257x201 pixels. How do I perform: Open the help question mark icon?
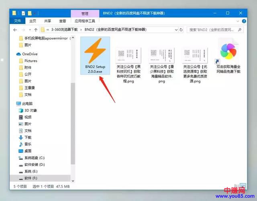tap(244, 21)
